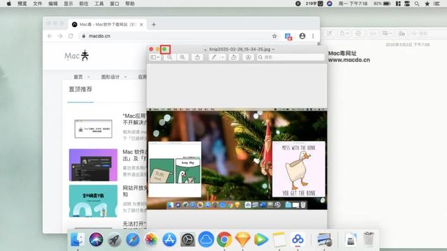This screenshot has height=251, width=447.
Task: Open the 工具 menu
Action: (x=99, y=3)
